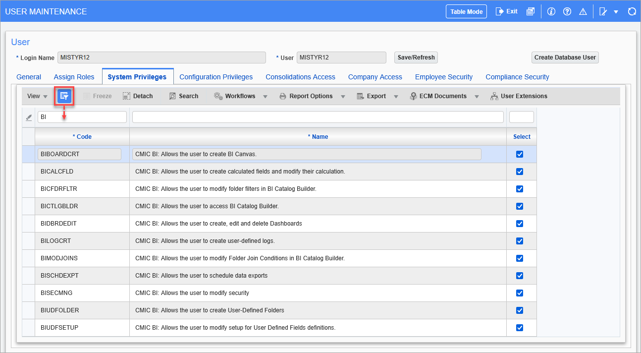Click the Query by Example filter icon

tap(64, 96)
